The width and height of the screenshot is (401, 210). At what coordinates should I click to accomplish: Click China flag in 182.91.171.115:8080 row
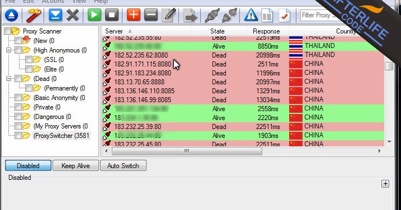(x=296, y=64)
